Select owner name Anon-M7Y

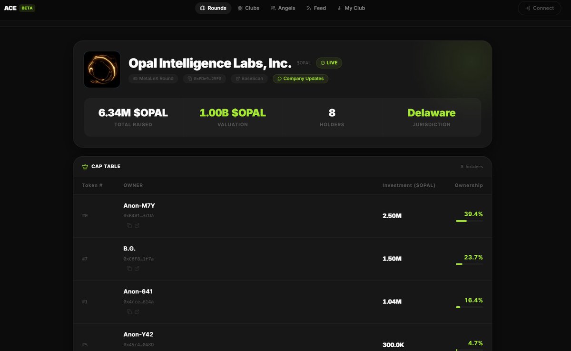(x=139, y=206)
